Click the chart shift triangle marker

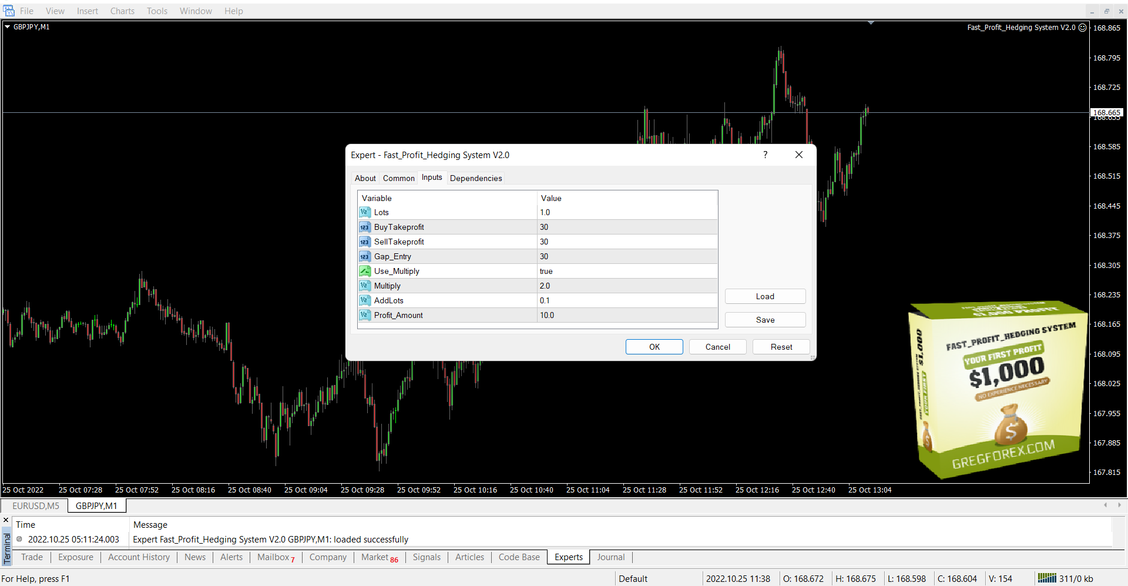tap(871, 23)
